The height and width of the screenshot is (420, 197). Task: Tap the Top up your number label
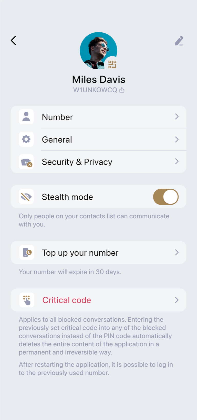pyautogui.click(x=80, y=253)
